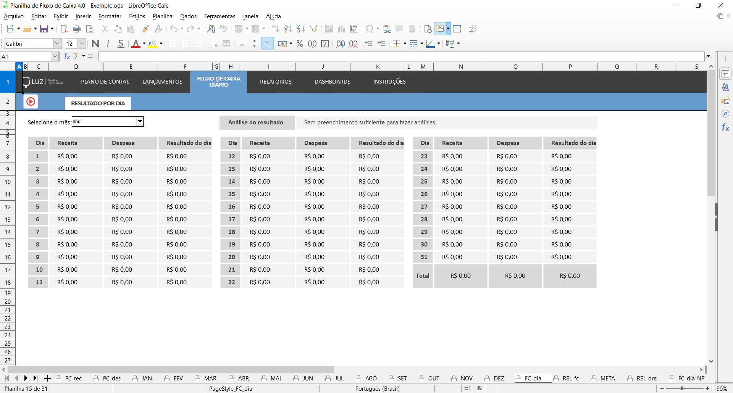Click the Print icon in toolbar
This screenshot has height=393, width=733.
(77, 29)
